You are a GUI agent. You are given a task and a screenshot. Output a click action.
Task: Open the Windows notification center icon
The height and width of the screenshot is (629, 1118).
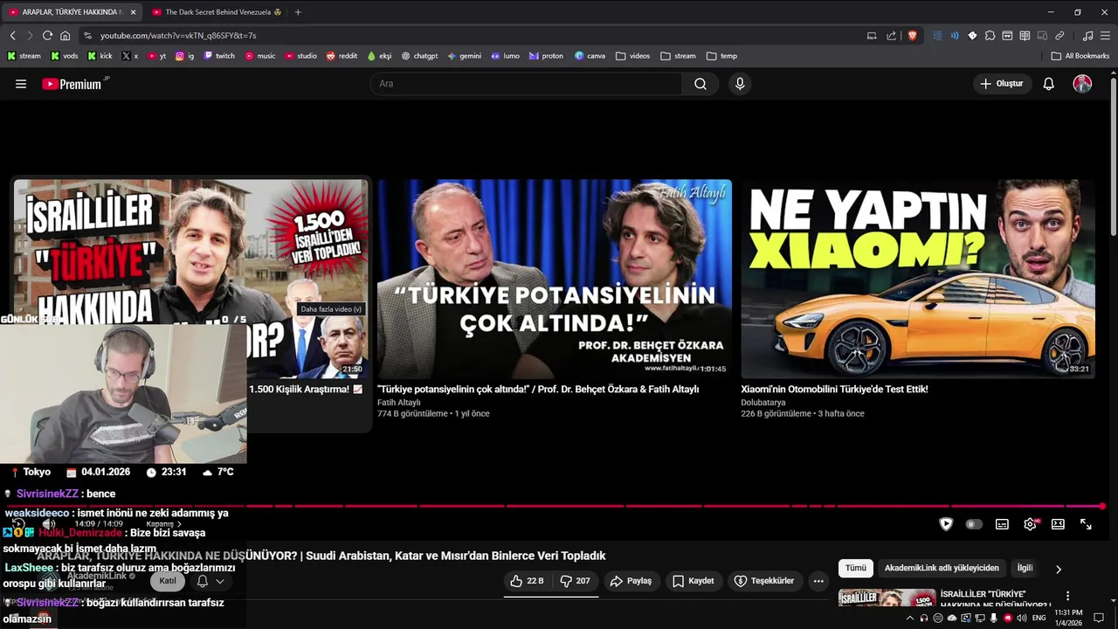(1100, 618)
